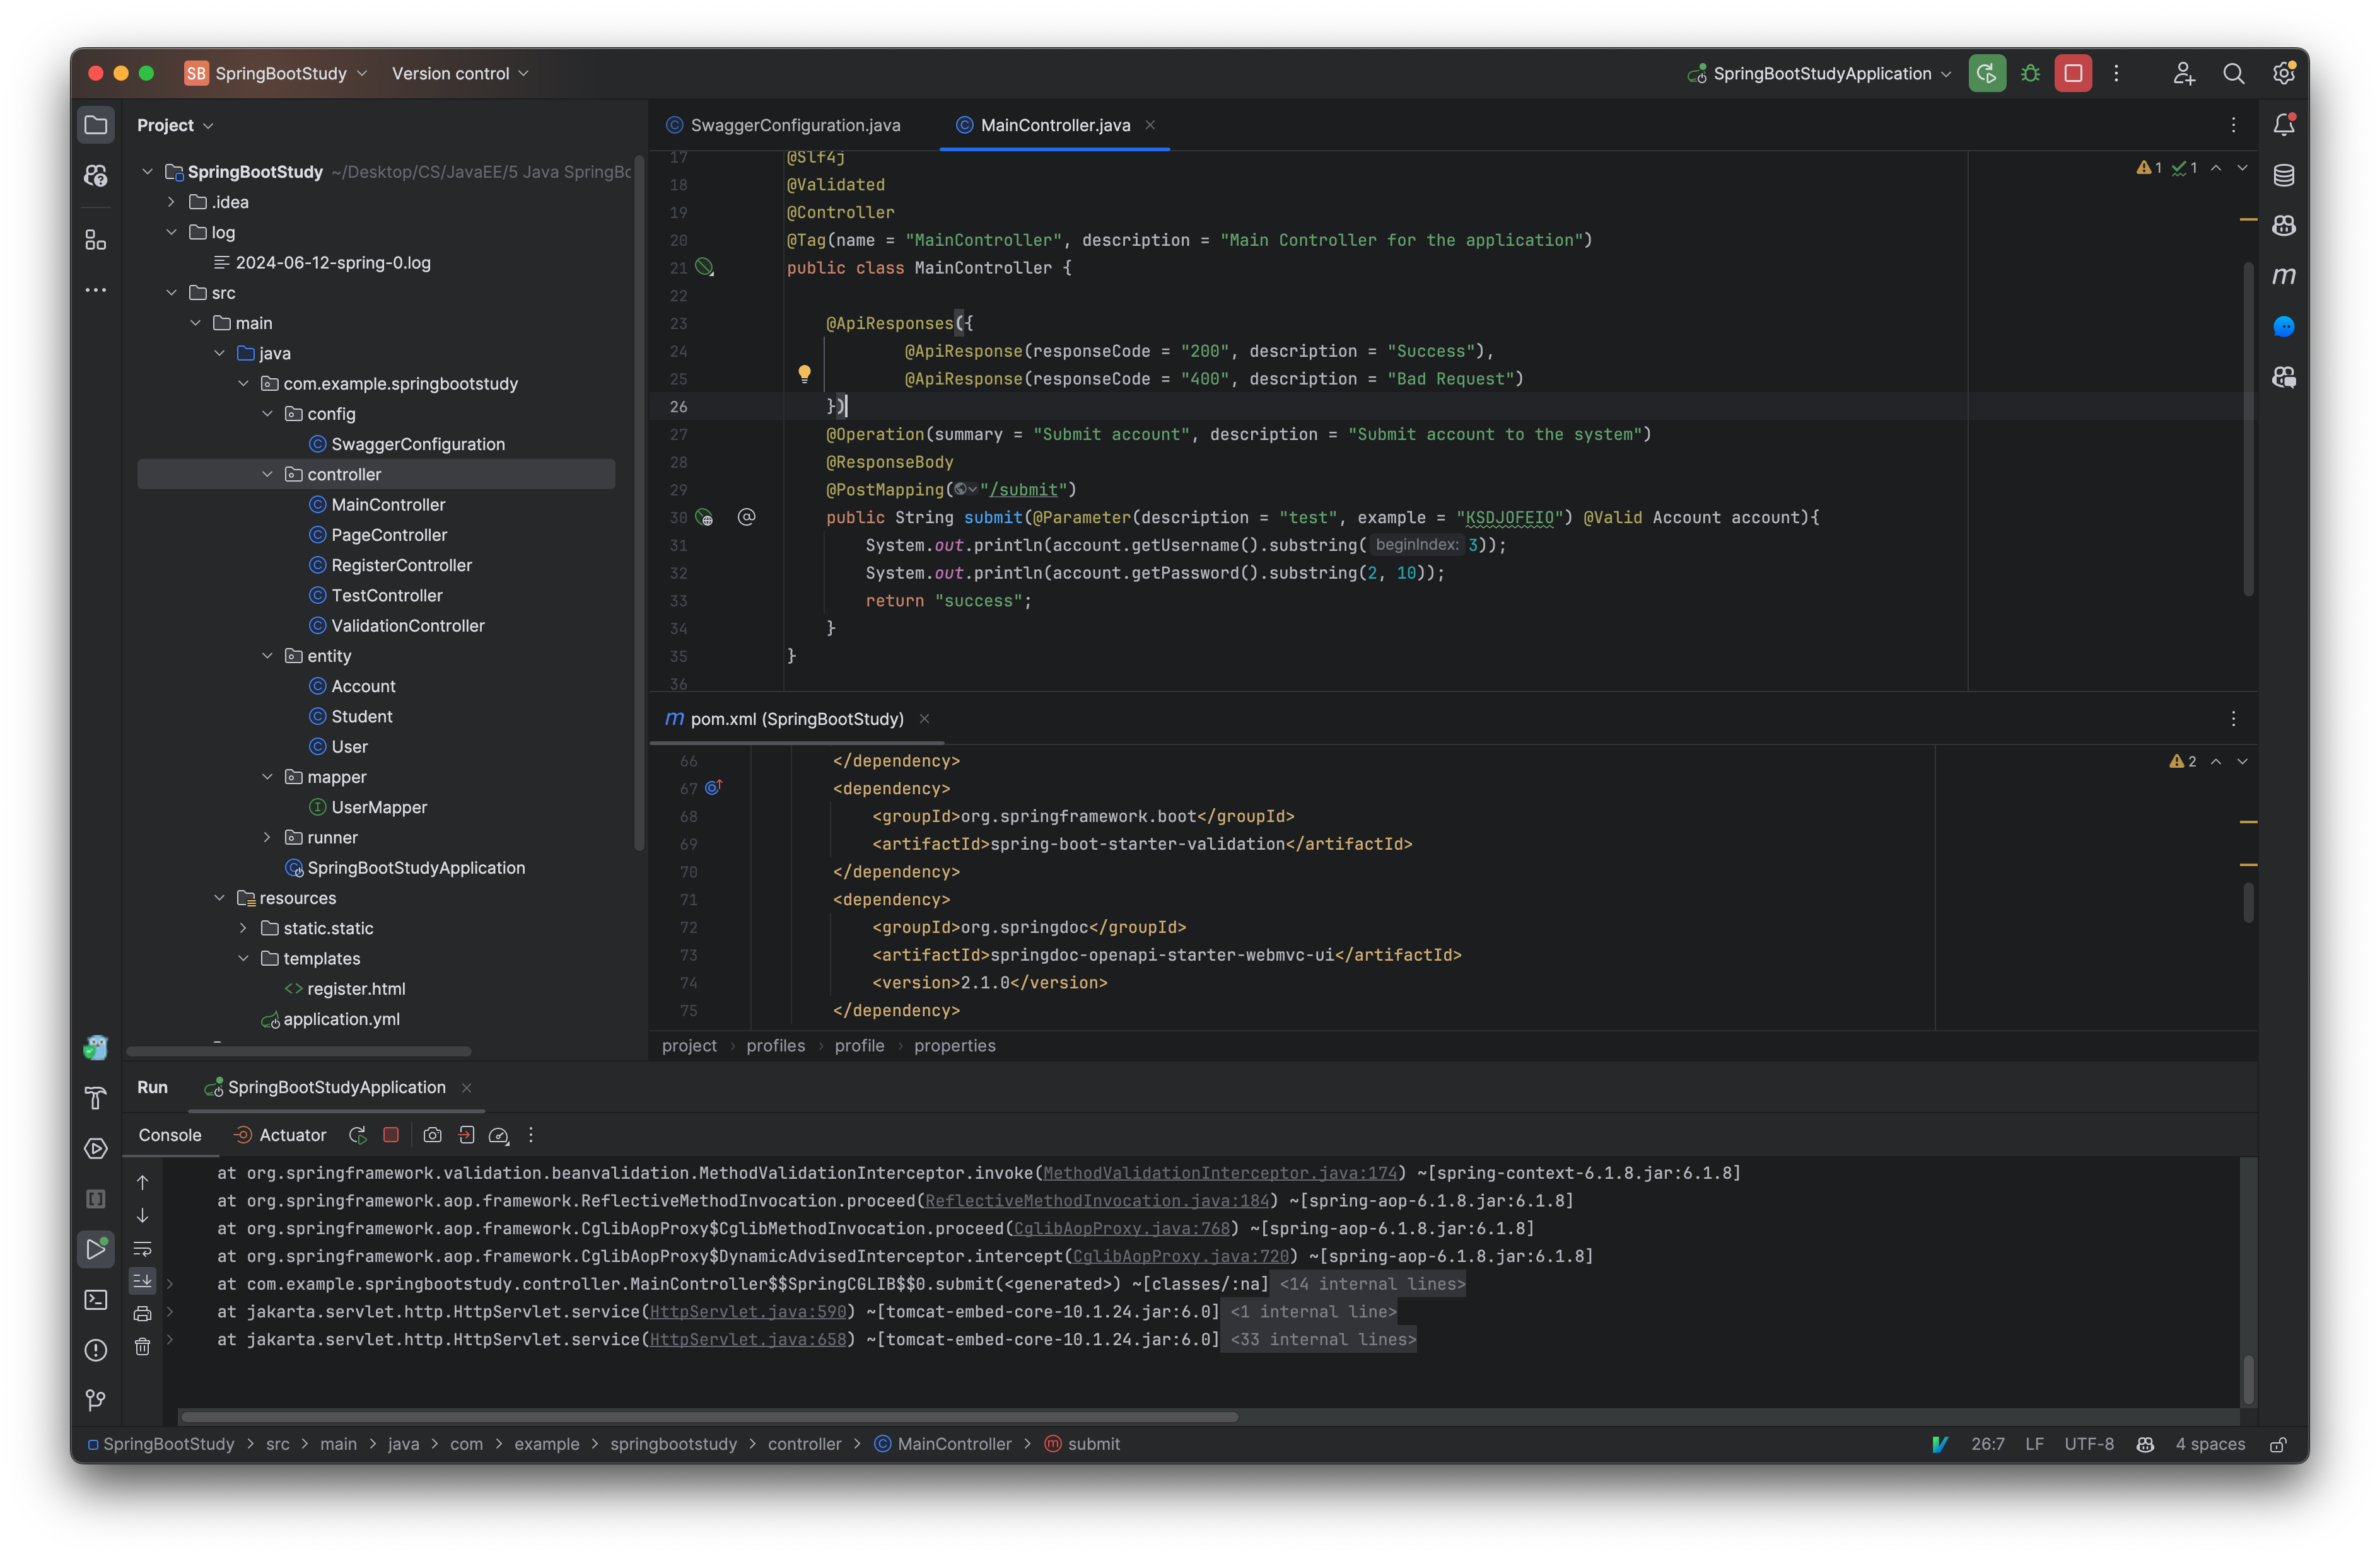Open Account class in project tree
Image resolution: width=2380 pixels, height=1557 pixels.
[363, 686]
